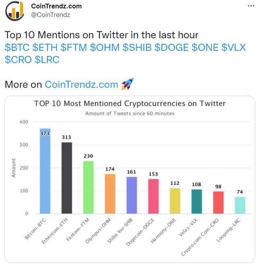This screenshot has height=265, width=258.
Task: Open the $DOGE cashtag link
Action: pos(172,48)
